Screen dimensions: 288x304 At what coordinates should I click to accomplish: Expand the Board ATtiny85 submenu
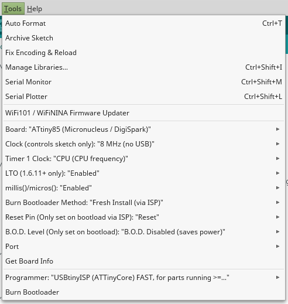click(x=143, y=129)
